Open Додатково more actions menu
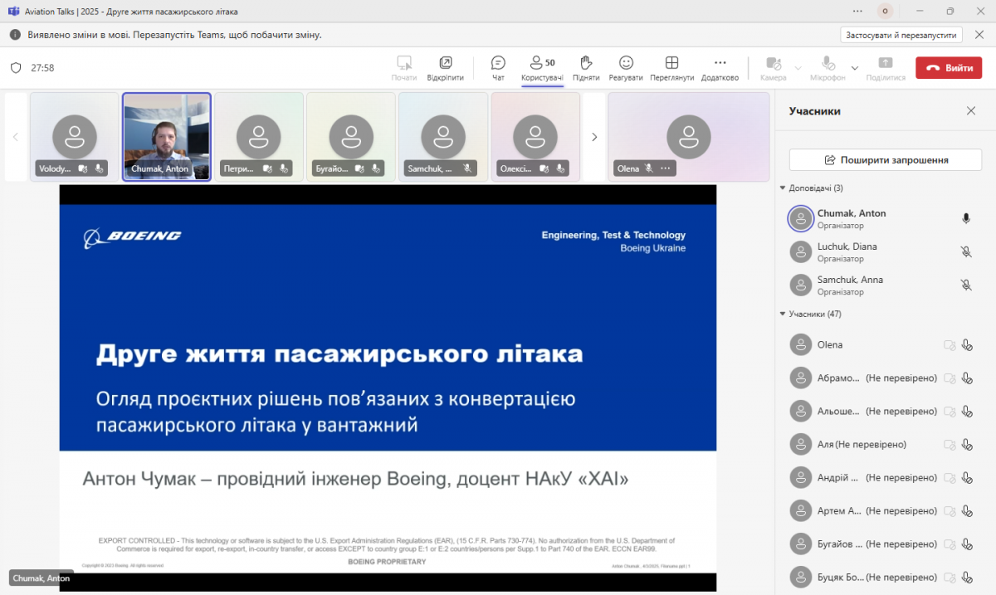The width and height of the screenshot is (996, 595). coord(720,67)
